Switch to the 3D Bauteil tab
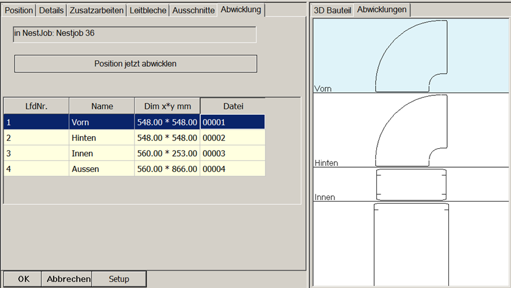 coord(332,10)
